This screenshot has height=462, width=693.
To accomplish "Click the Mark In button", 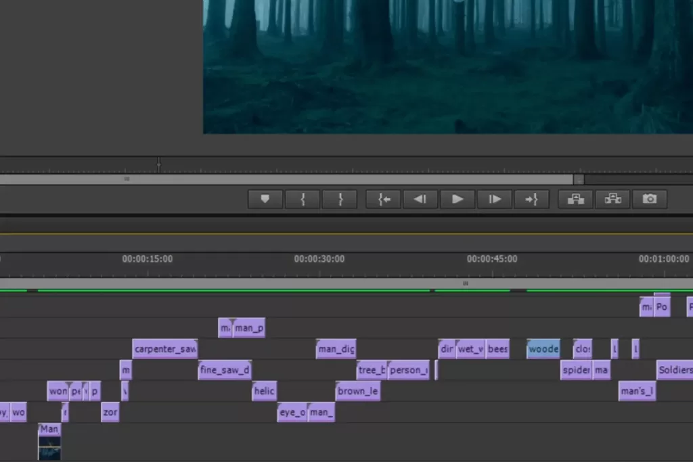I will [303, 199].
